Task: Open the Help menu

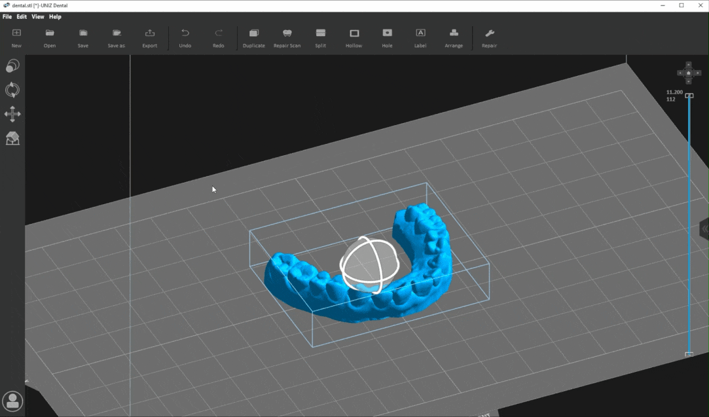Action: coord(55,17)
